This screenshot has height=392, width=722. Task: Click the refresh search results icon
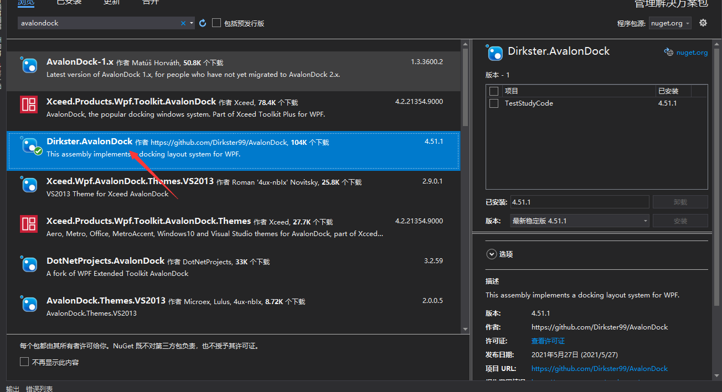202,23
